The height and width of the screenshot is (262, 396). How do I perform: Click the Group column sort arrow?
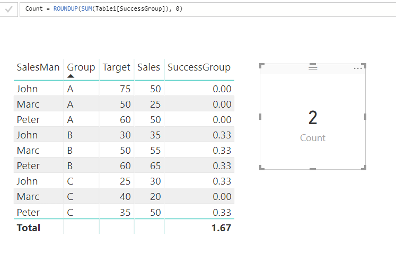click(x=71, y=76)
